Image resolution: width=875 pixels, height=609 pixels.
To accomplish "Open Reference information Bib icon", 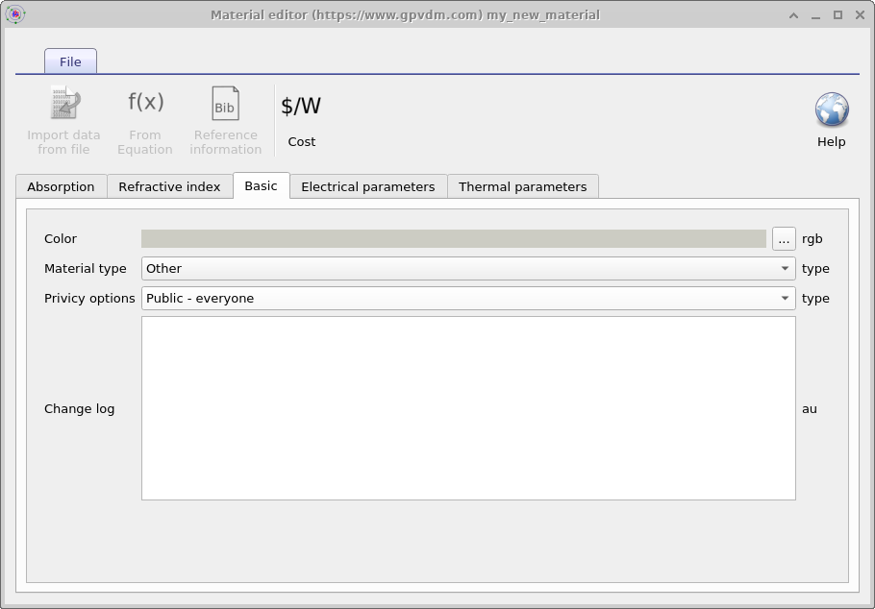I will [x=225, y=103].
